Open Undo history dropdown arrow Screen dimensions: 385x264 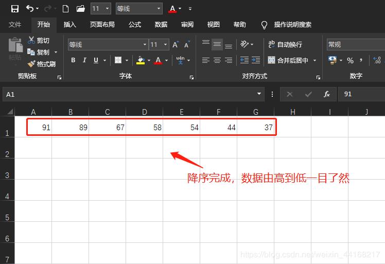[x=38, y=9]
